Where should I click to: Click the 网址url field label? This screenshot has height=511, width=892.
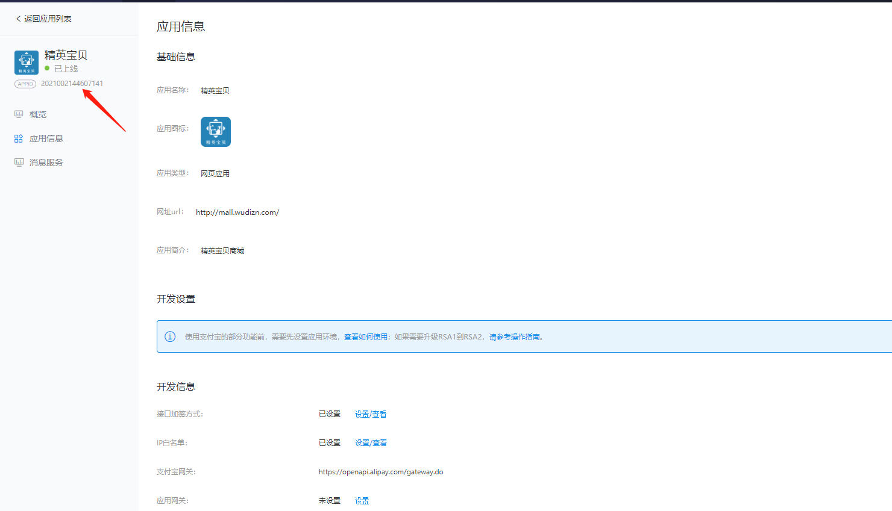(171, 212)
